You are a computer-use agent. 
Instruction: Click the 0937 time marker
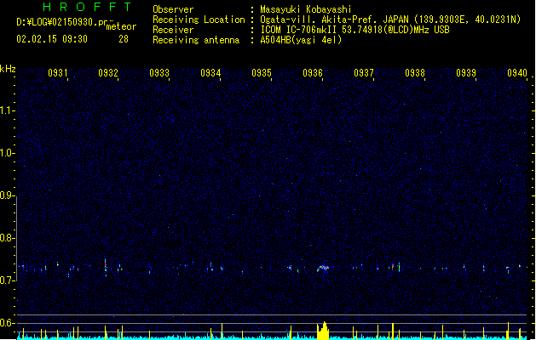[364, 73]
